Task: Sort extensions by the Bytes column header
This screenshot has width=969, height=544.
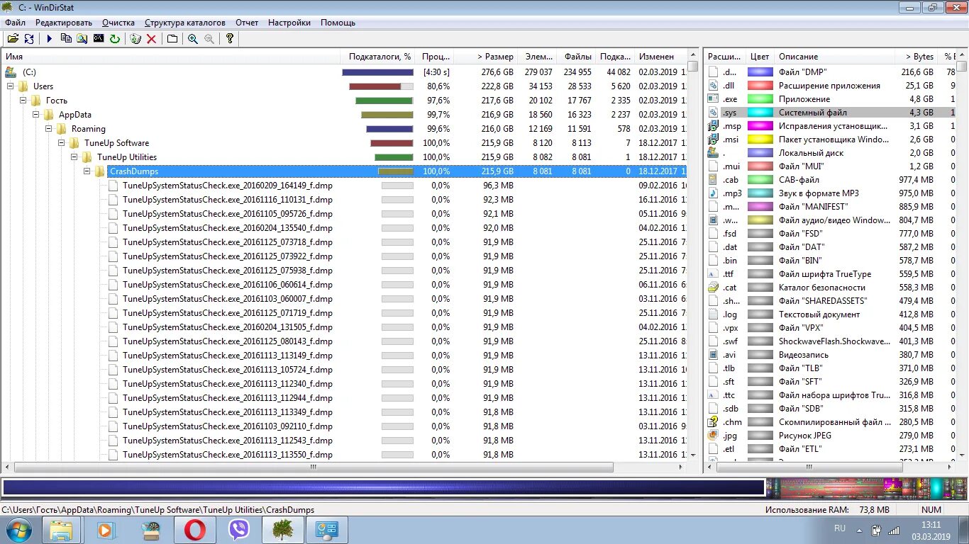Action: pos(917,57)
